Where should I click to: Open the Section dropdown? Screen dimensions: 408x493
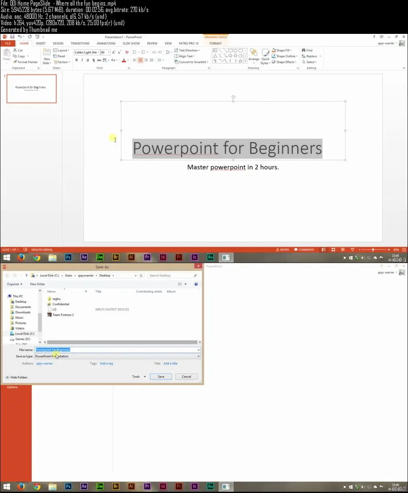tap(61, 62)
